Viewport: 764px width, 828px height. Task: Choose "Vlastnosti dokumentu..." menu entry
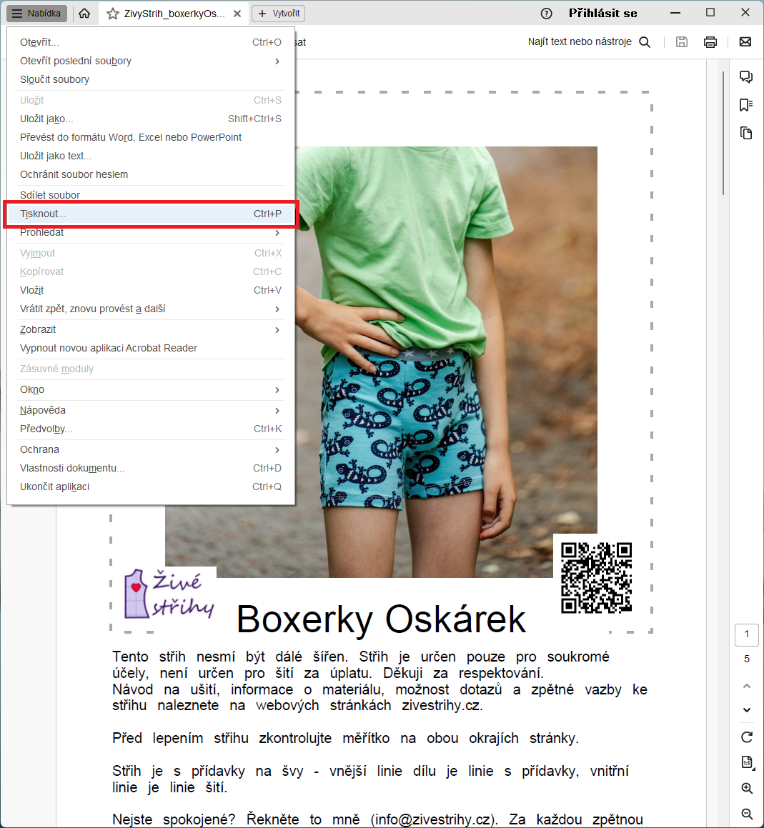(x=72, y=468)
